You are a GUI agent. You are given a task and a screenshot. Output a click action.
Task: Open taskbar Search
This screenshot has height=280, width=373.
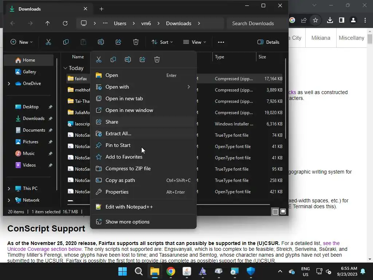pos(139,271)
